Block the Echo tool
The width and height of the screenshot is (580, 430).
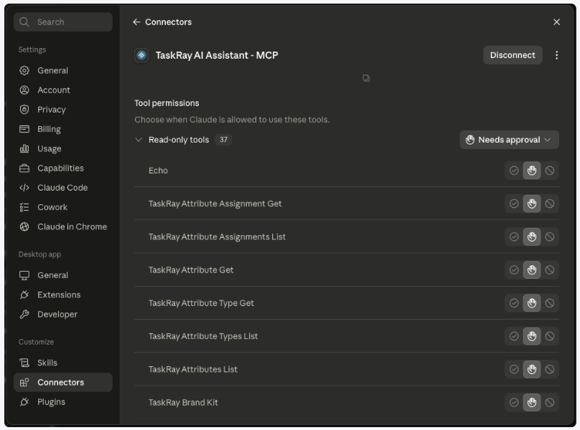tap(549, 171)
